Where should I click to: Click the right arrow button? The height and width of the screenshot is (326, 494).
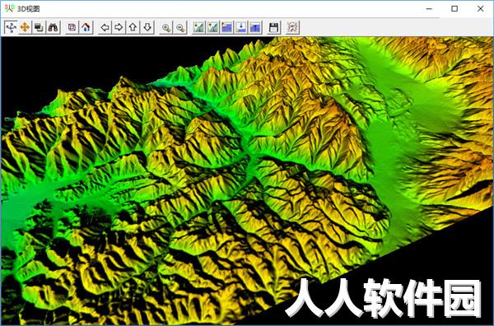point(119,27)
